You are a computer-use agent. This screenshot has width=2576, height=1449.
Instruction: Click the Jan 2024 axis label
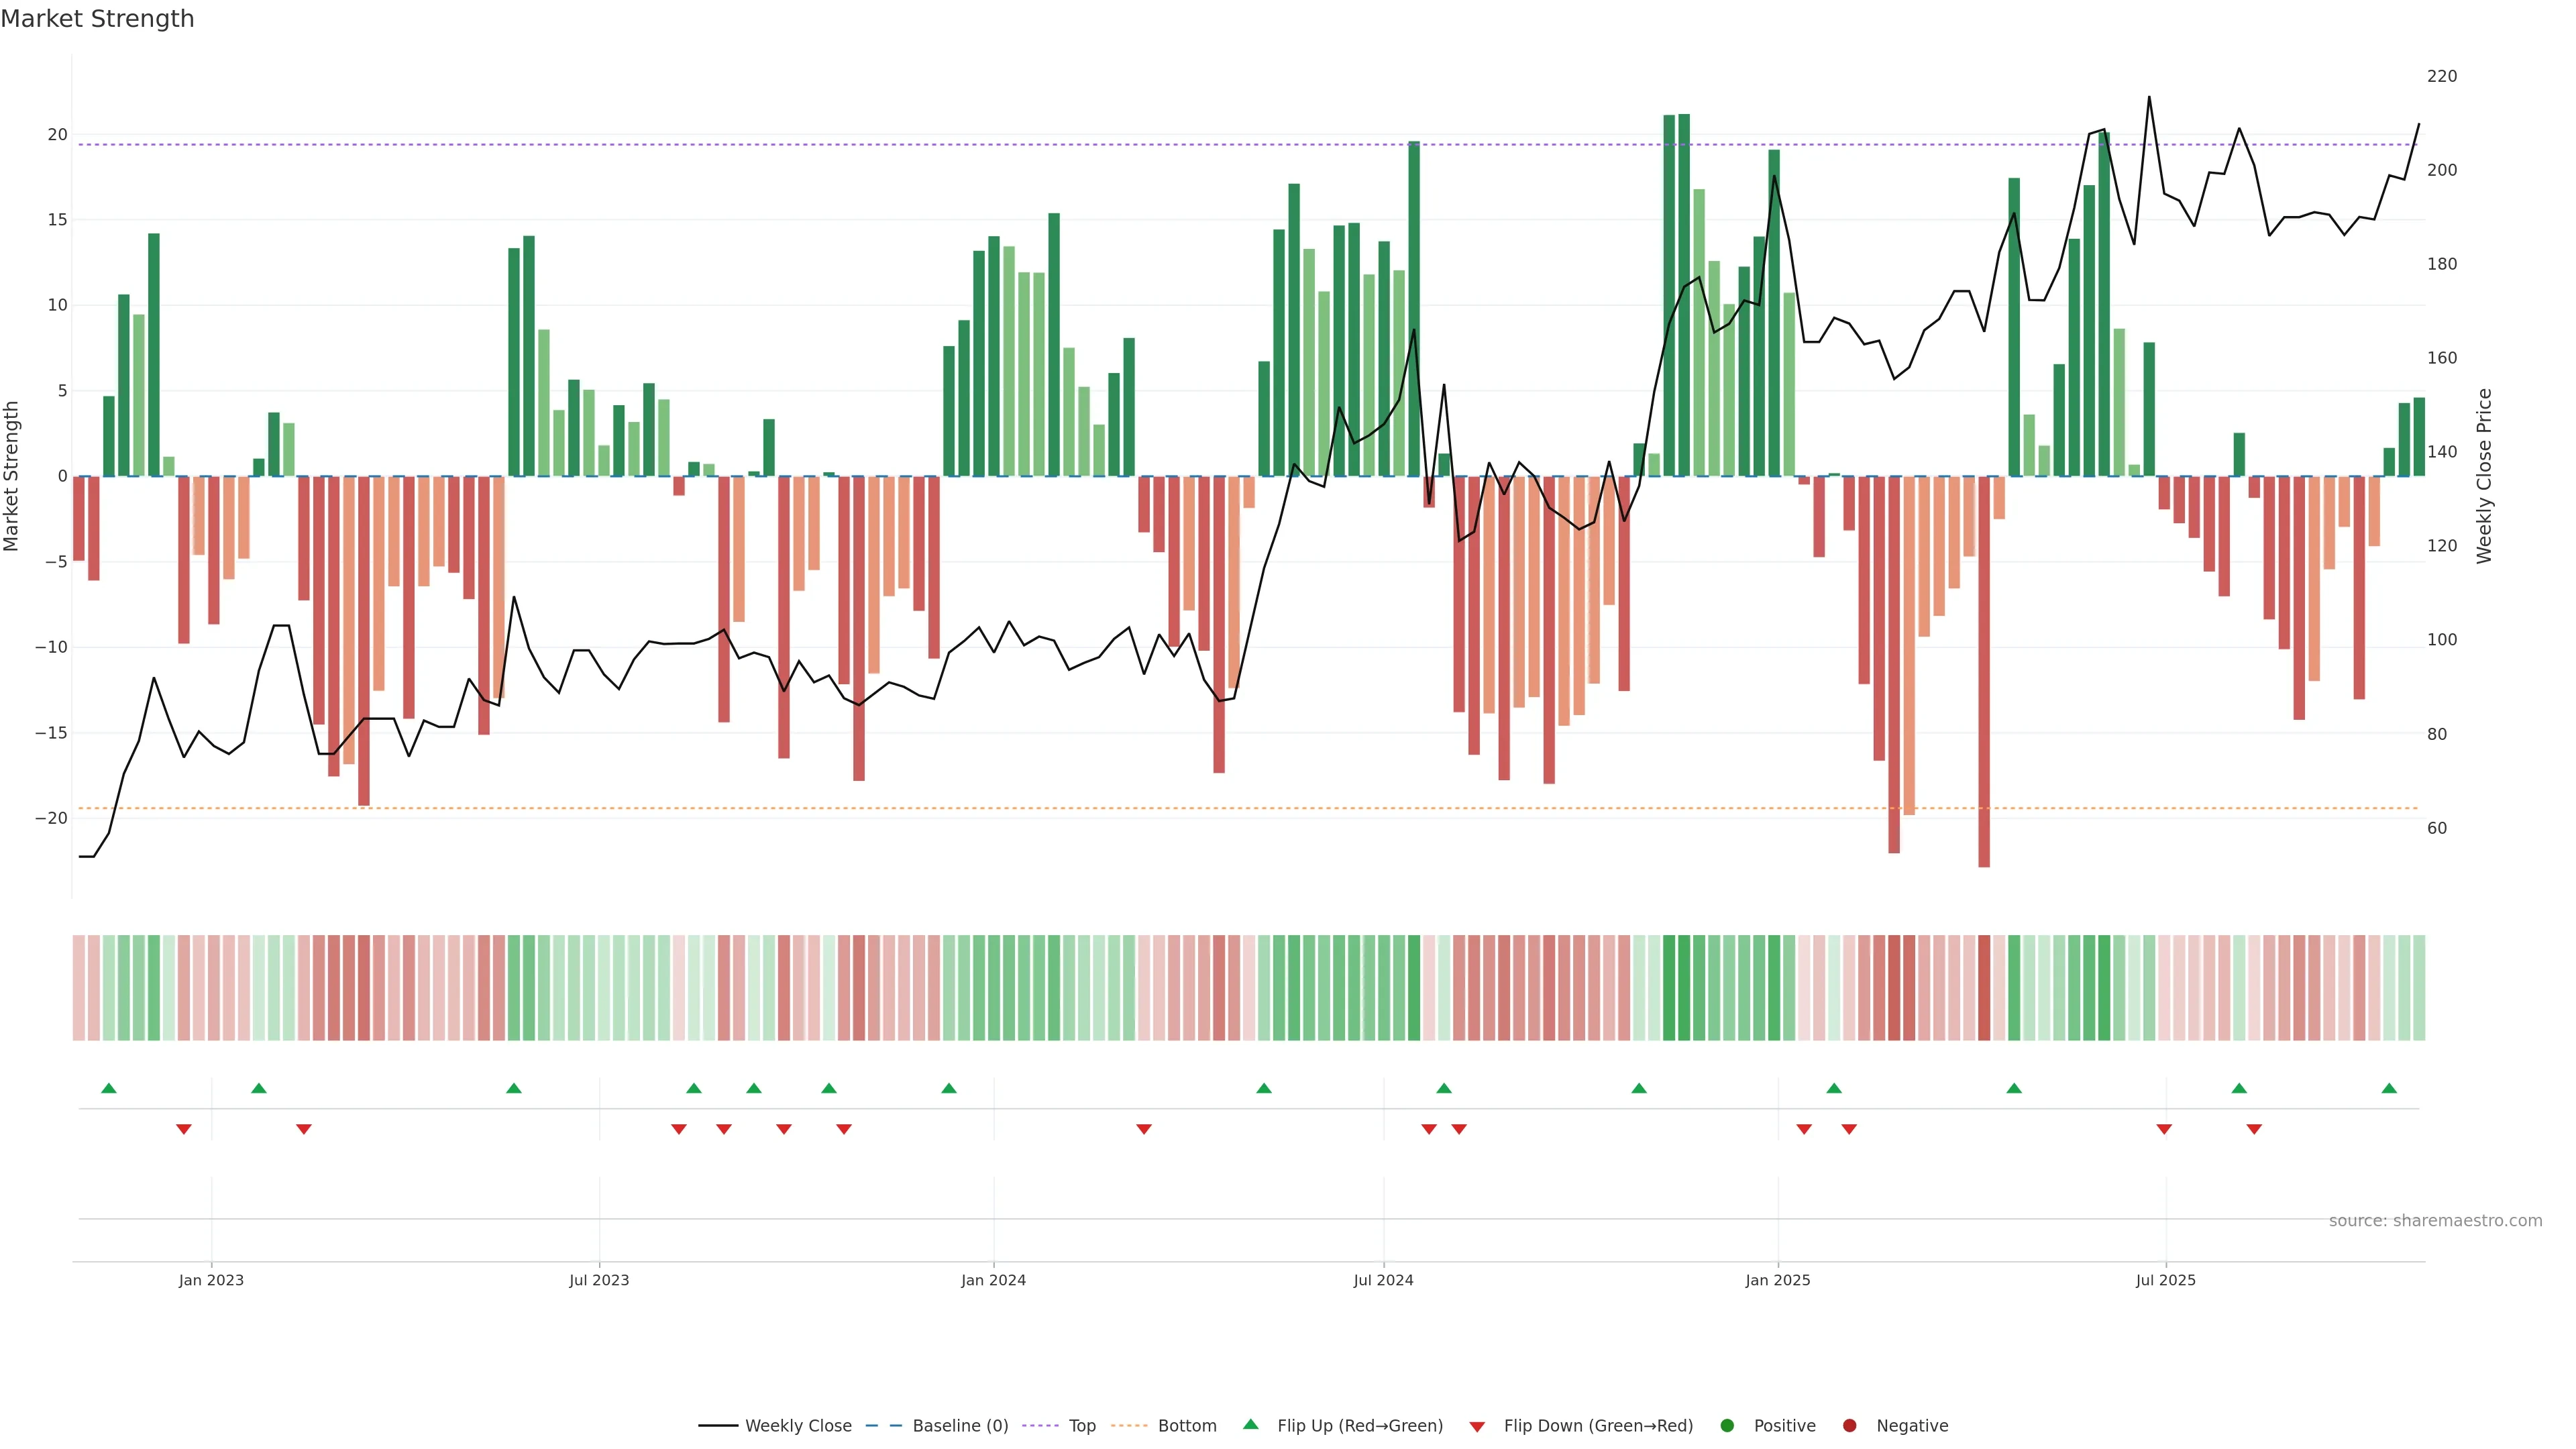(x=993, y=1280)
